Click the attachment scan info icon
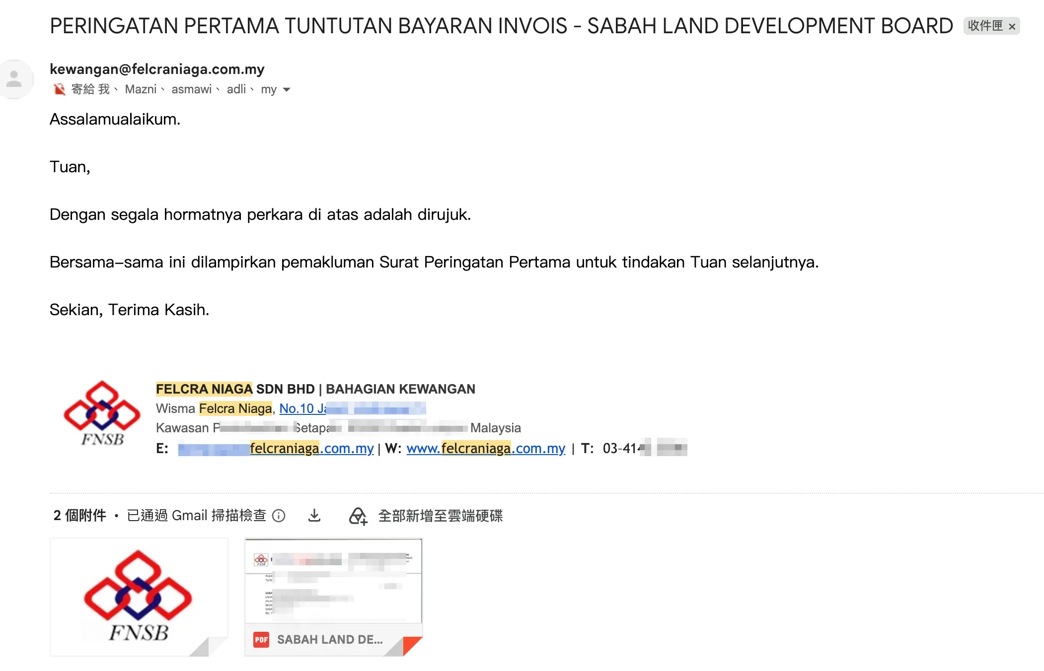The height and width of the screenshot is (671, 1044). [x=279, y=516]
